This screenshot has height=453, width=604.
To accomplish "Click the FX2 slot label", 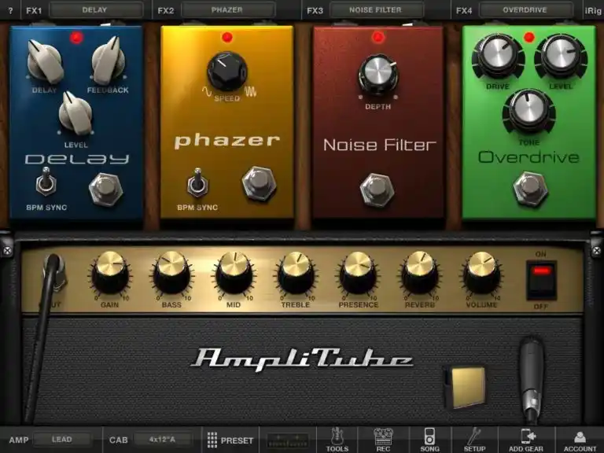I will 166,11.
